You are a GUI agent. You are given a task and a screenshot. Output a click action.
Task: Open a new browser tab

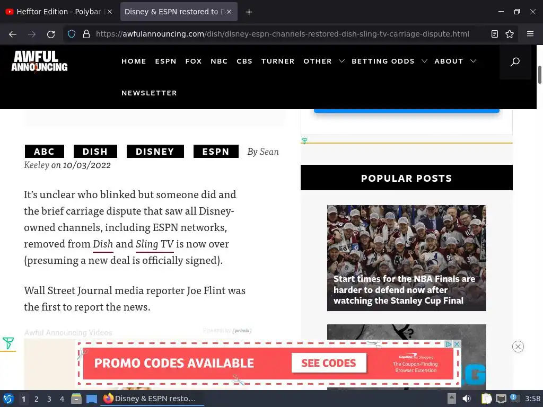[x=249, y=12]
